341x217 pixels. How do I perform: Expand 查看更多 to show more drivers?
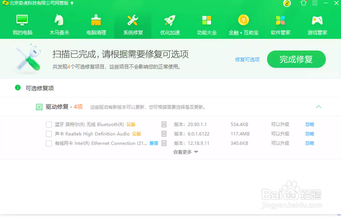pos(186,152)
